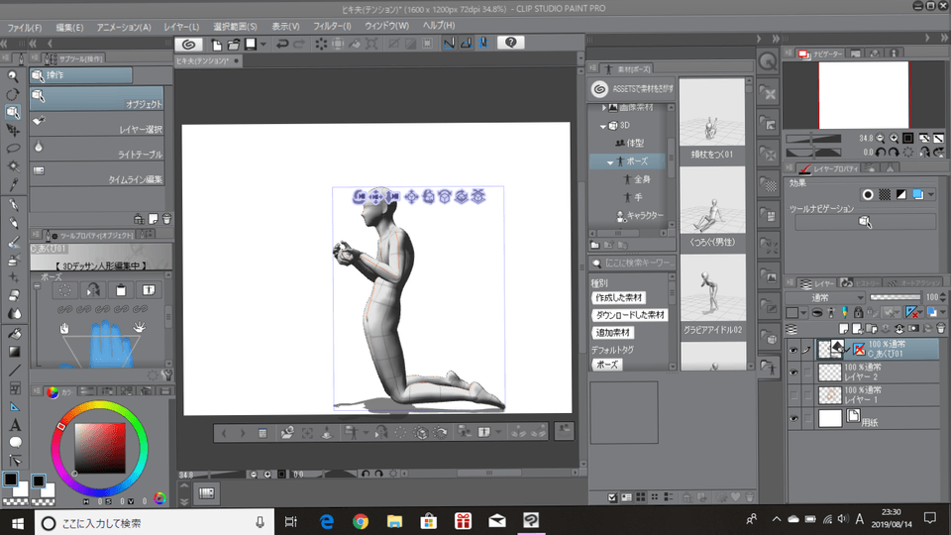Open Microsoft Edge from the taskbar

[326, 520]
